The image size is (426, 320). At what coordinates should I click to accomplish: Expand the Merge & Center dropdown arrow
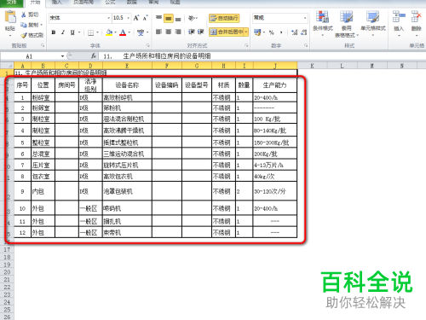[x=246, y=32]
